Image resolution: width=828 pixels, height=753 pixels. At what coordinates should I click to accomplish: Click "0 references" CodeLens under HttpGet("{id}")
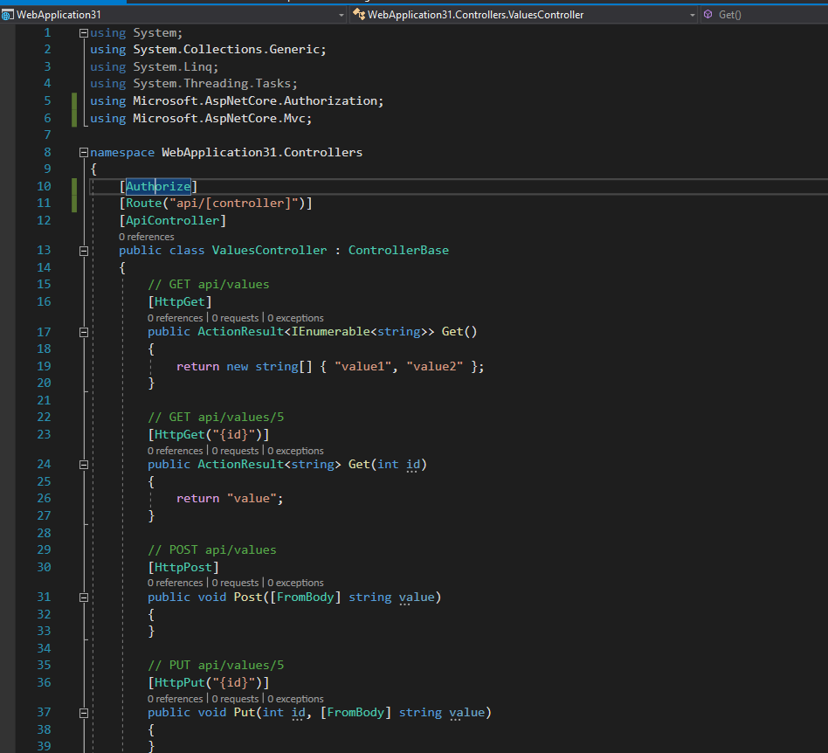click(x=175, y=451)
